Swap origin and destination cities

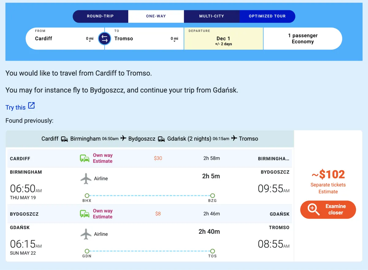tap(104, 39)
